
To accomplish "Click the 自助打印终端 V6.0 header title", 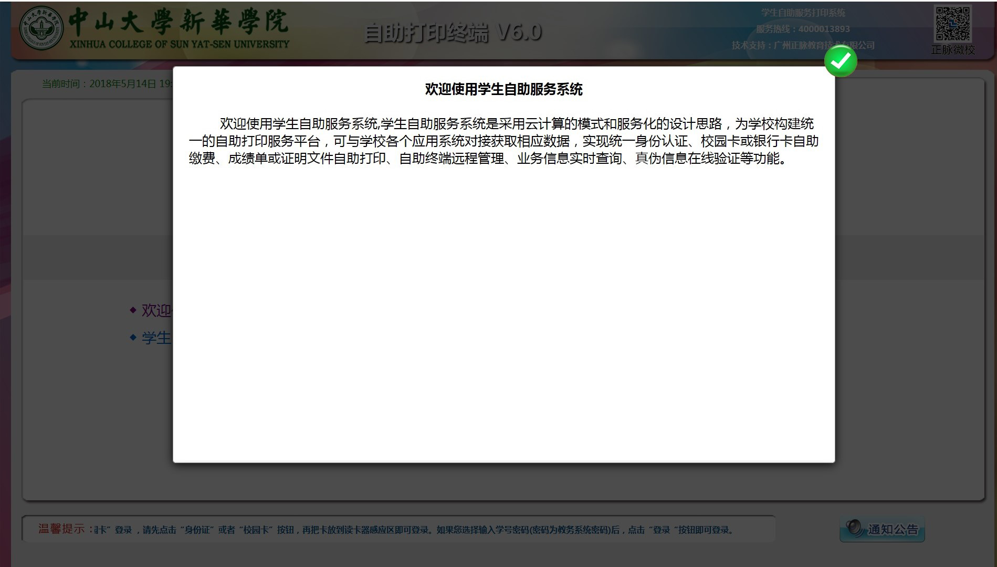I will tap(453, 33).
